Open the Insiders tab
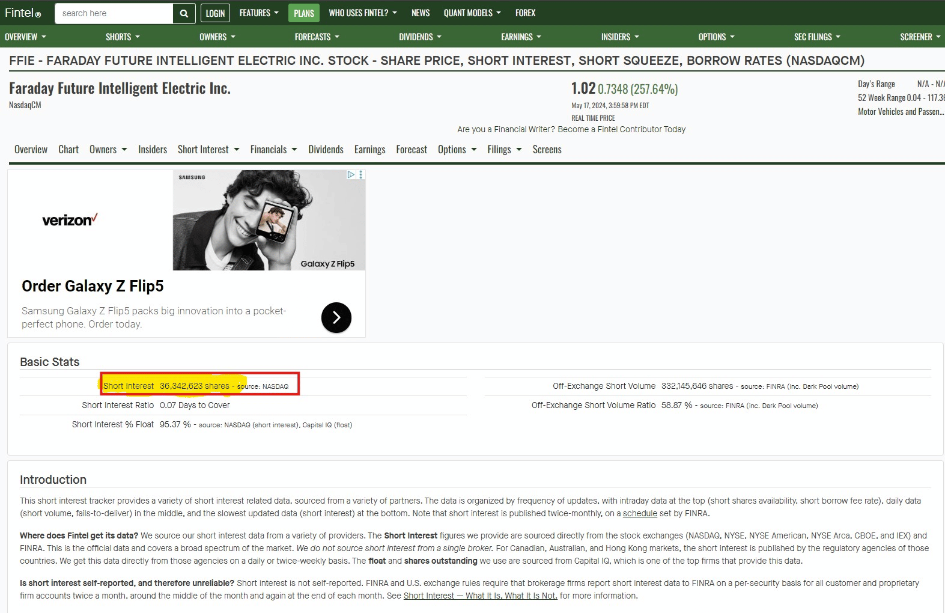The height and width of the screenshot is (613, 945). pos(153,150)
